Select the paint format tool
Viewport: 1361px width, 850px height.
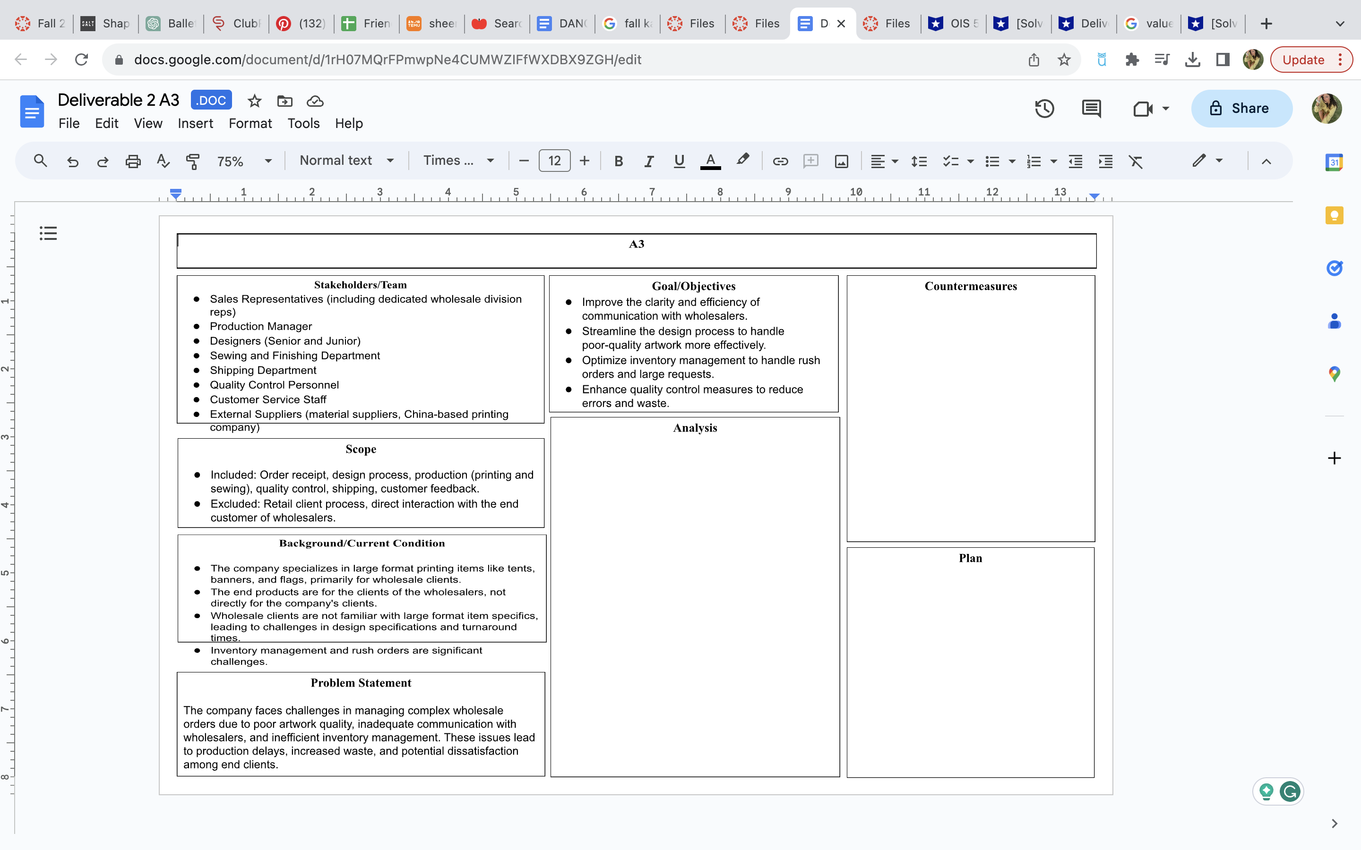tap(192, 161)
